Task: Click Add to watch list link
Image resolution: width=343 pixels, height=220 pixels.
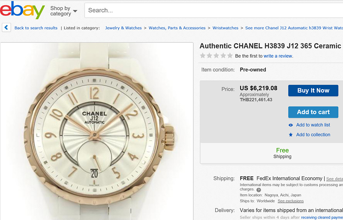Action: click(x=313, y=125)
